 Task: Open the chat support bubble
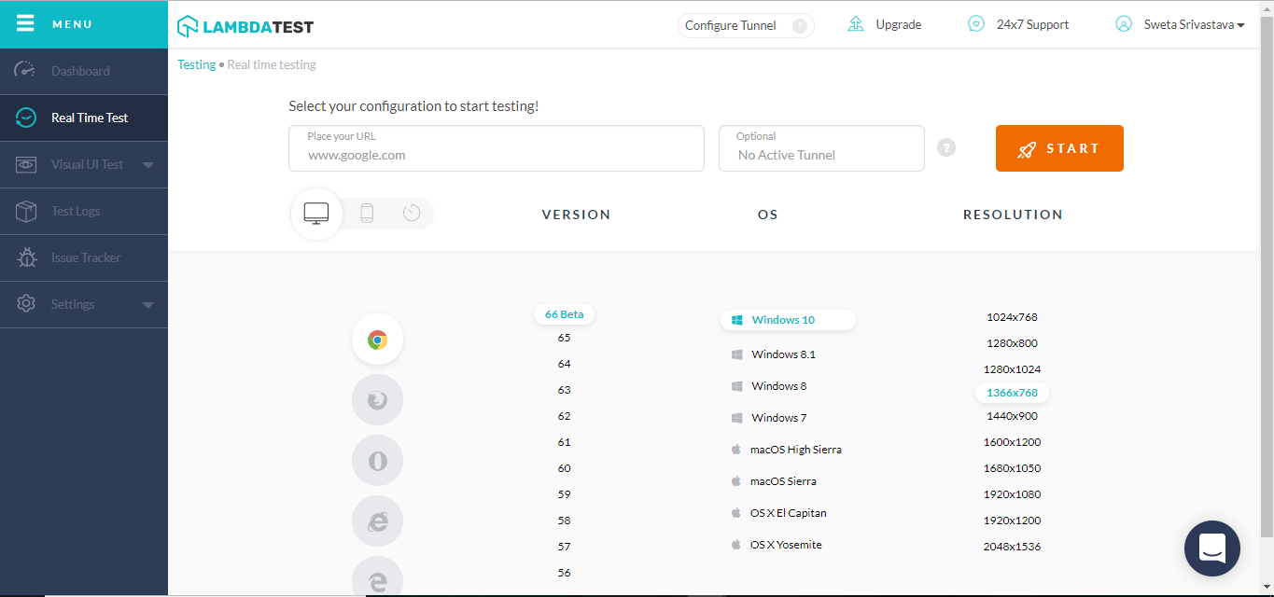click(x=1211, y=548)
